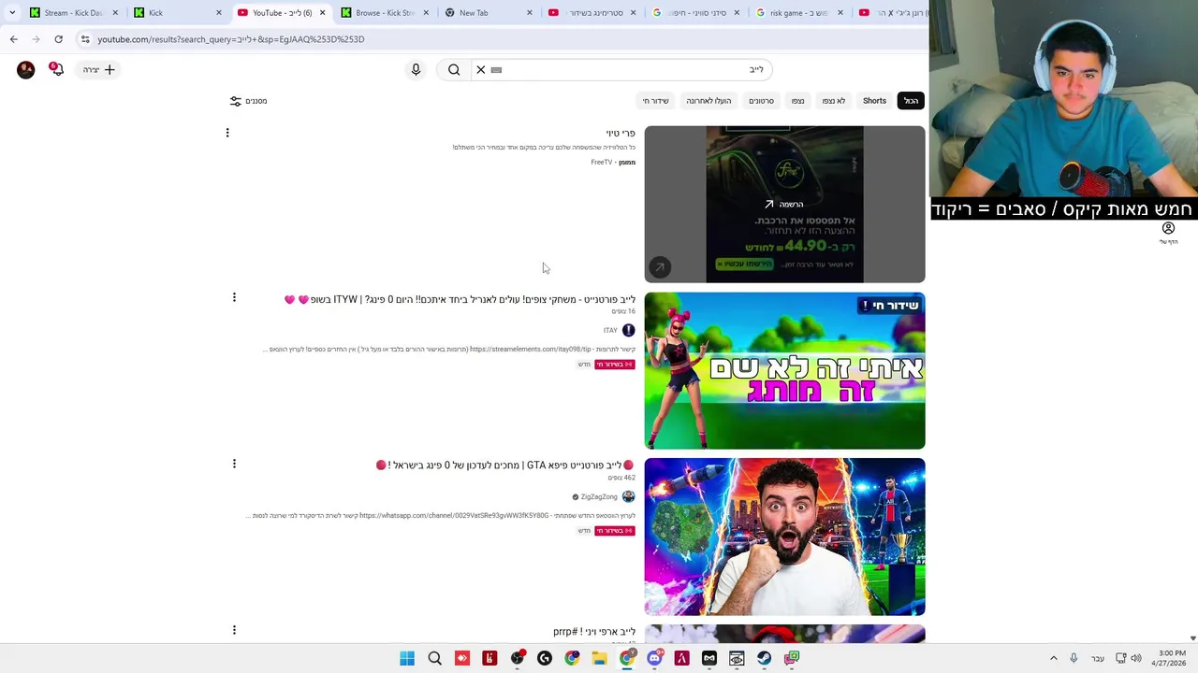
Task: Open the taskbar volume icon
Action: pyautogui.click(x=1136, y=658)
